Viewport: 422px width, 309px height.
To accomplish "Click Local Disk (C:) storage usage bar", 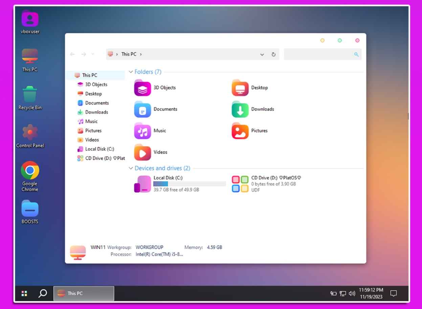I will (189, 184).
